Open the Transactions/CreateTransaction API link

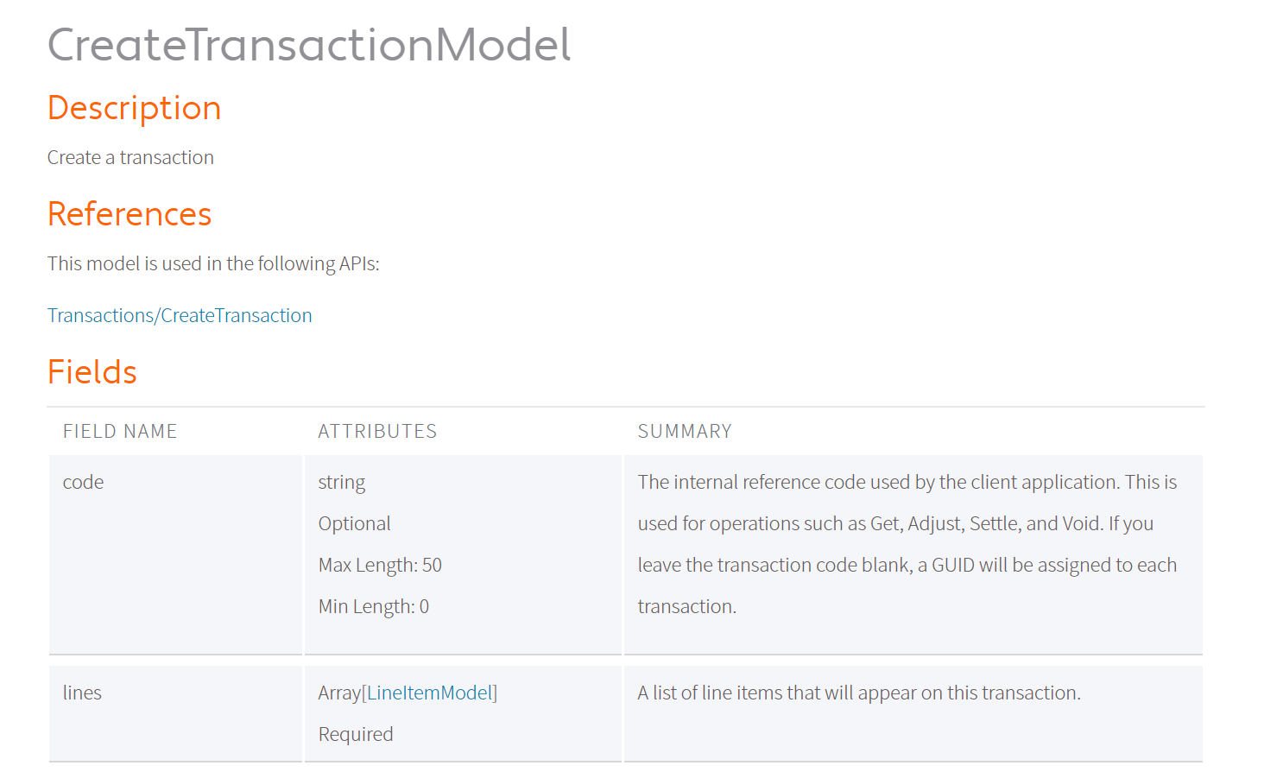click(x=180, y=316)
